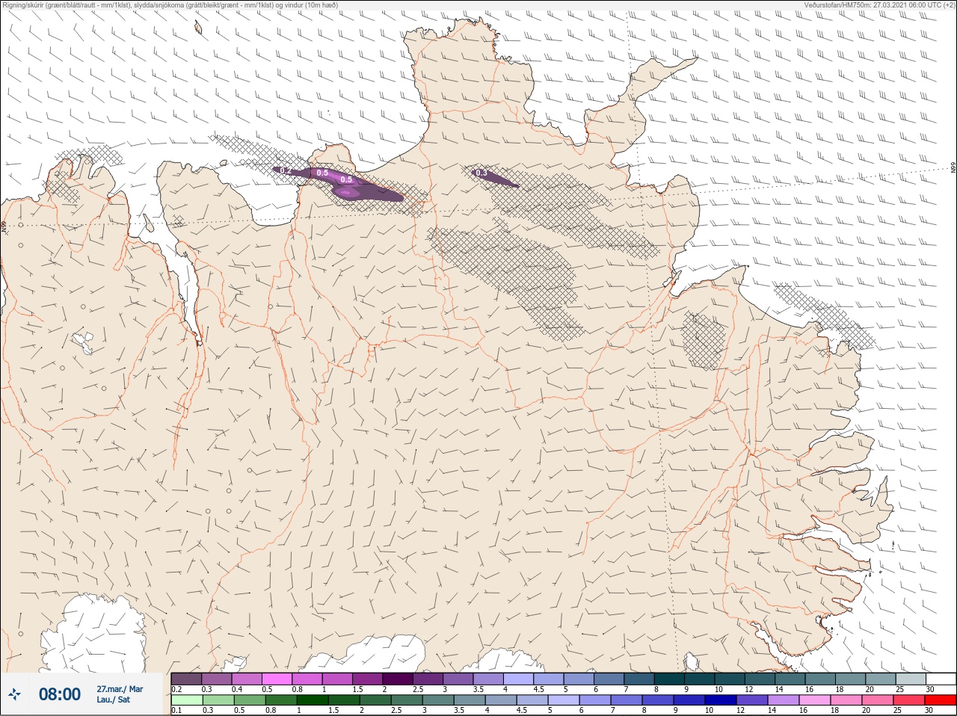Screen dimensions: 957x716
Task: Pick the red 30 swatch in lower legend
Action: [941, 700]
